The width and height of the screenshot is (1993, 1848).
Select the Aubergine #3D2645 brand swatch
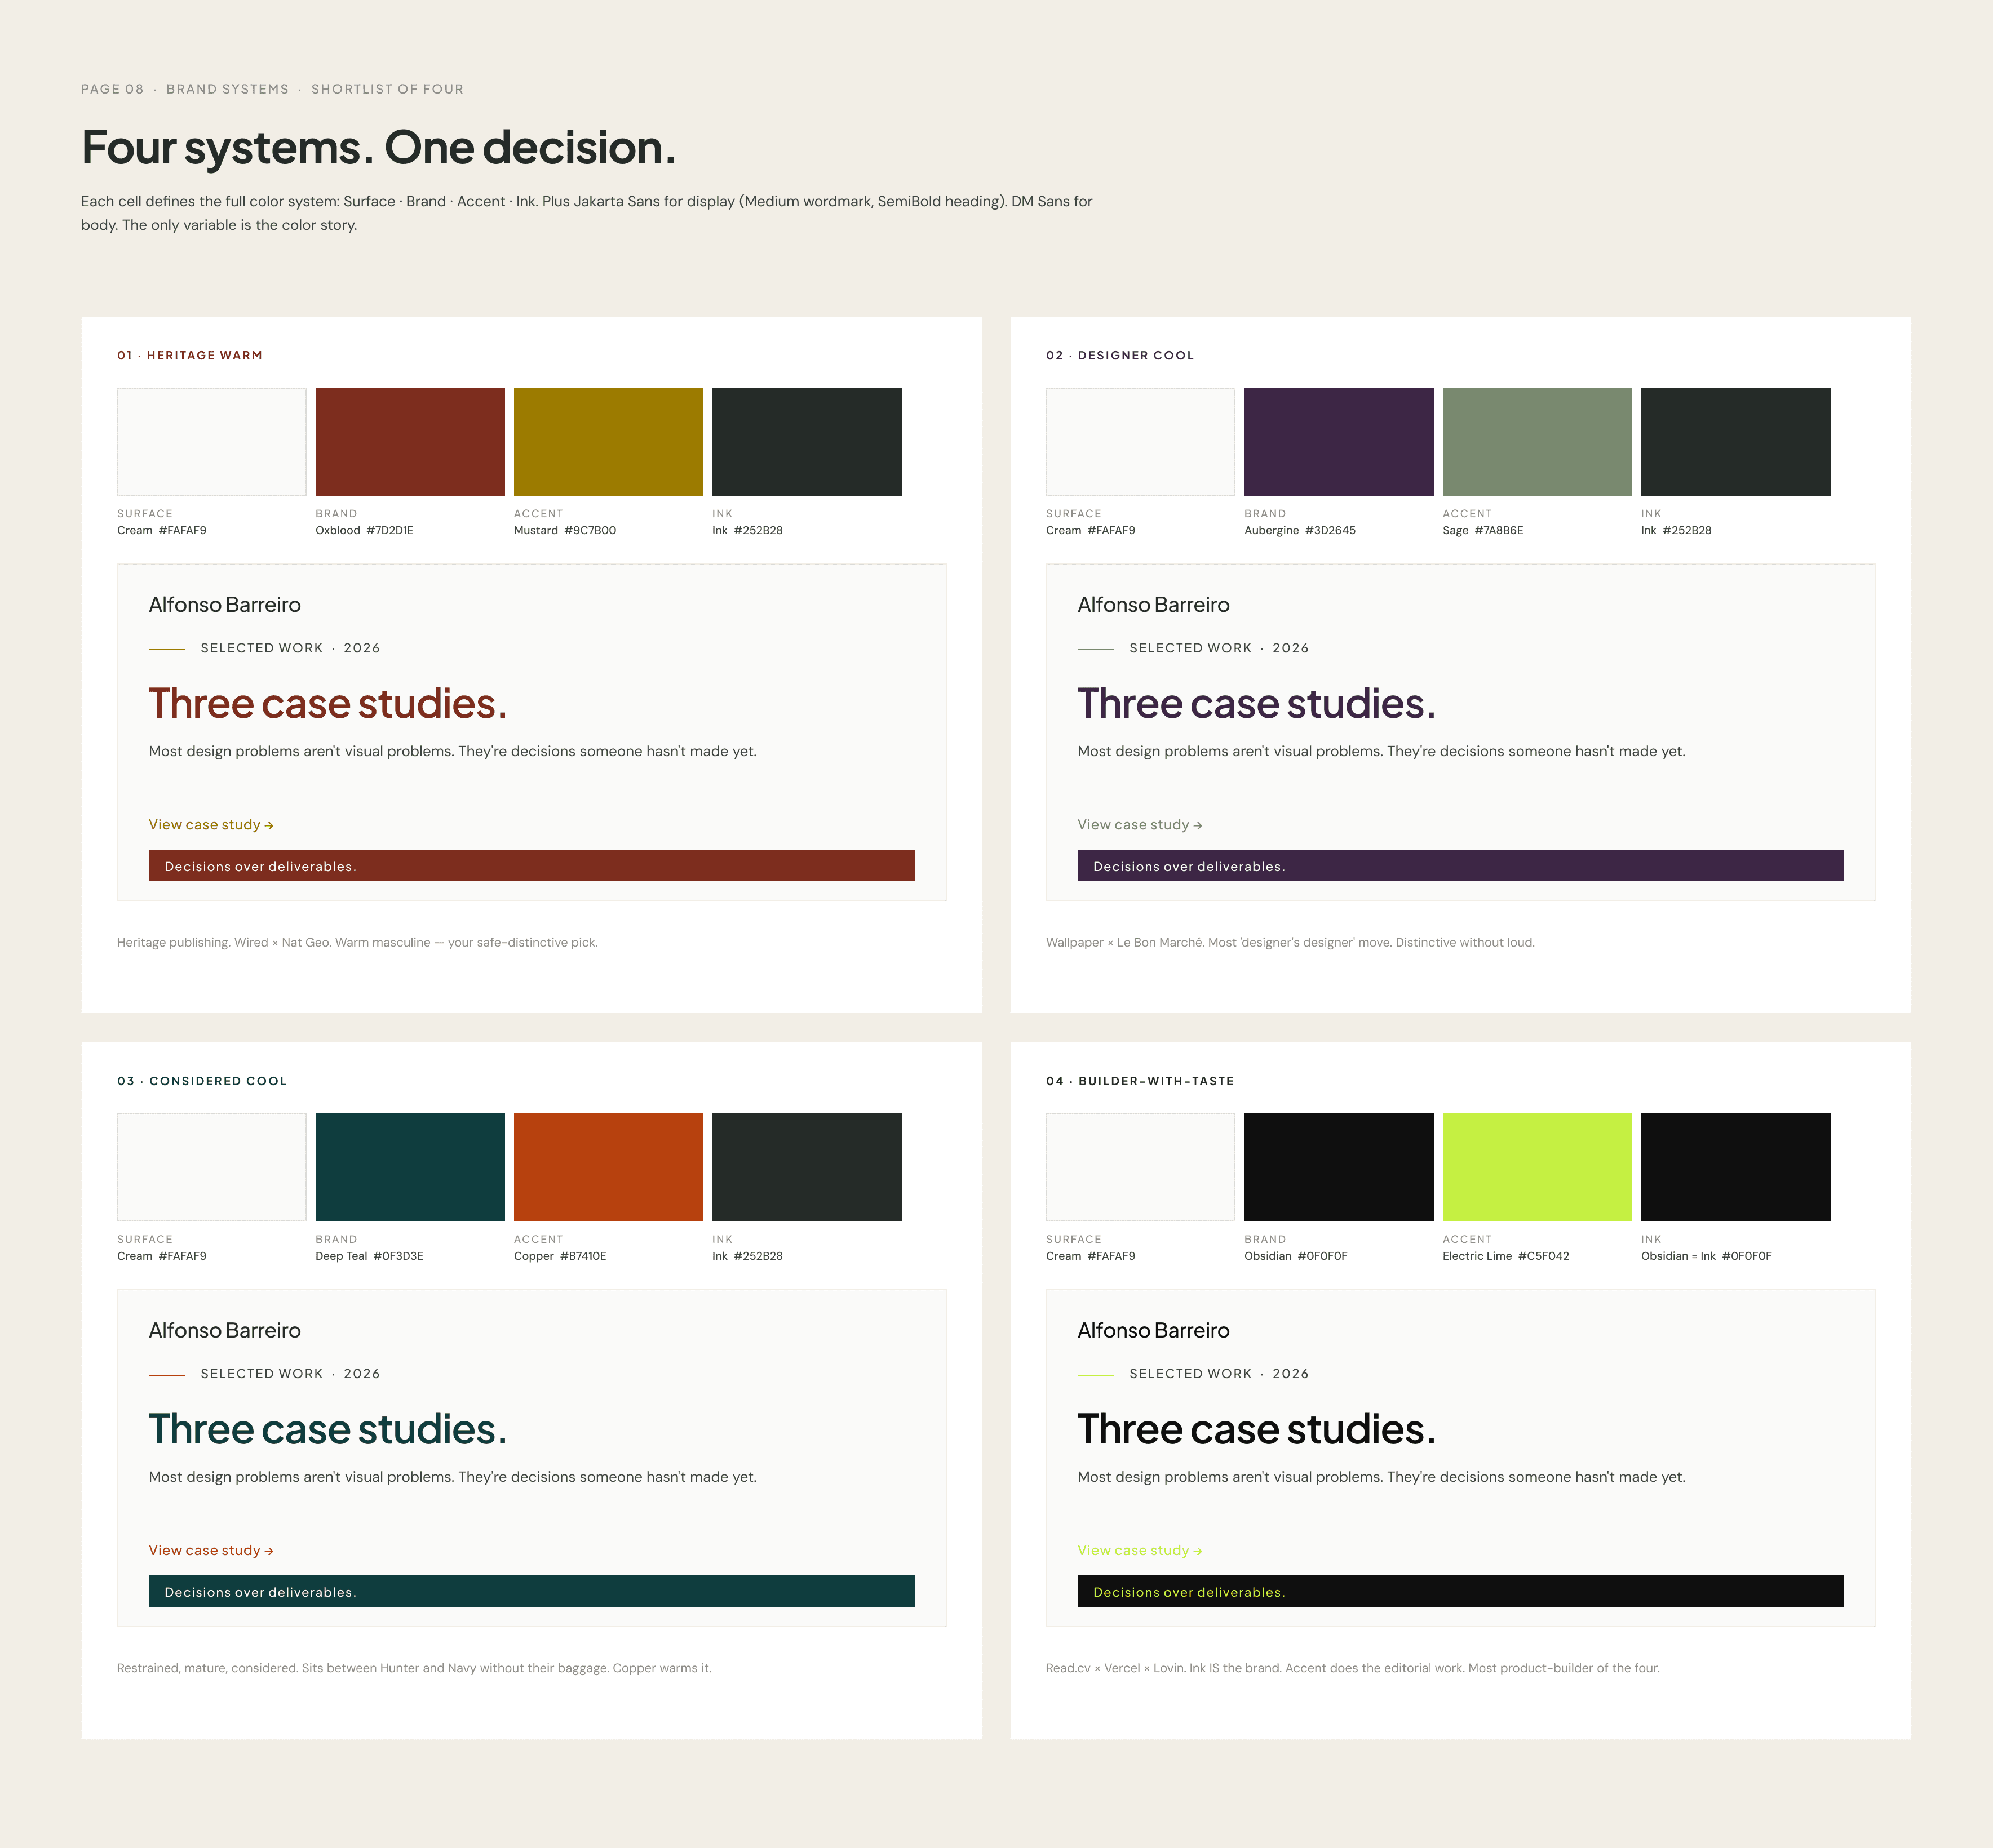[1339, 441]
